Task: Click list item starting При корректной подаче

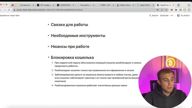Action: [98, 64]
